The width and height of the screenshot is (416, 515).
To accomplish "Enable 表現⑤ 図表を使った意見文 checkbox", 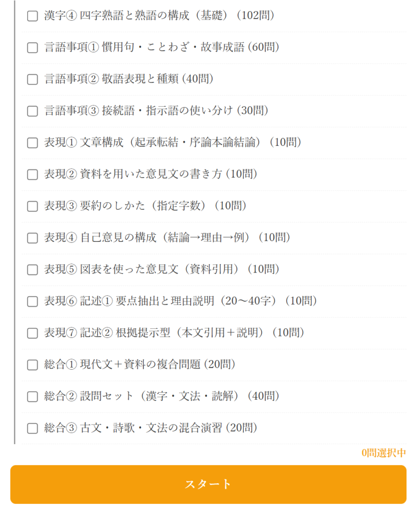I will tap(32, 270).
